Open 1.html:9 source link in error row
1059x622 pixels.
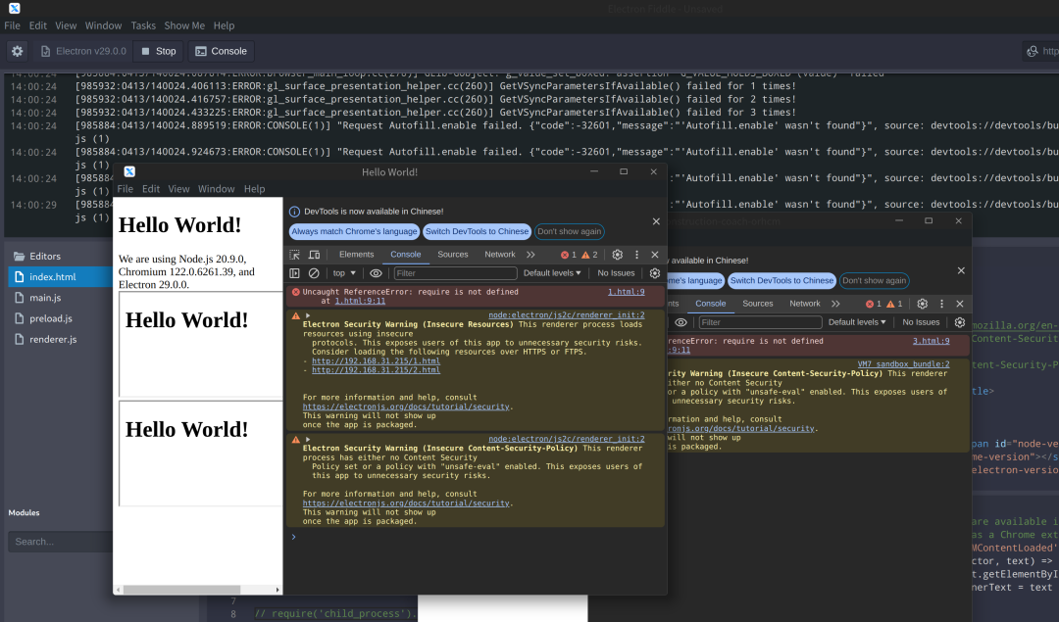[626, 292]
